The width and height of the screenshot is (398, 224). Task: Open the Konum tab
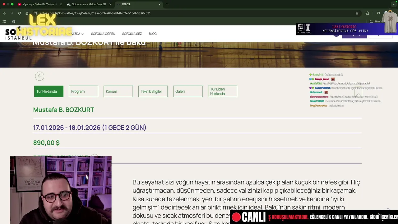(118, 91)
